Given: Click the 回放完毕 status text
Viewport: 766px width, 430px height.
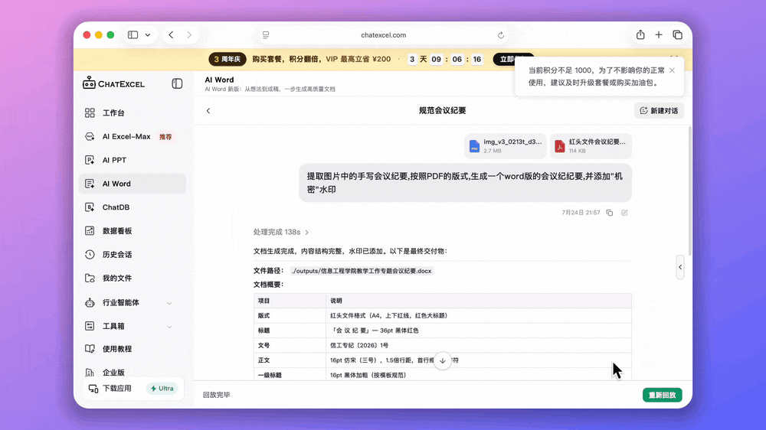Looking at the screenshot, I should click(217, 395).
